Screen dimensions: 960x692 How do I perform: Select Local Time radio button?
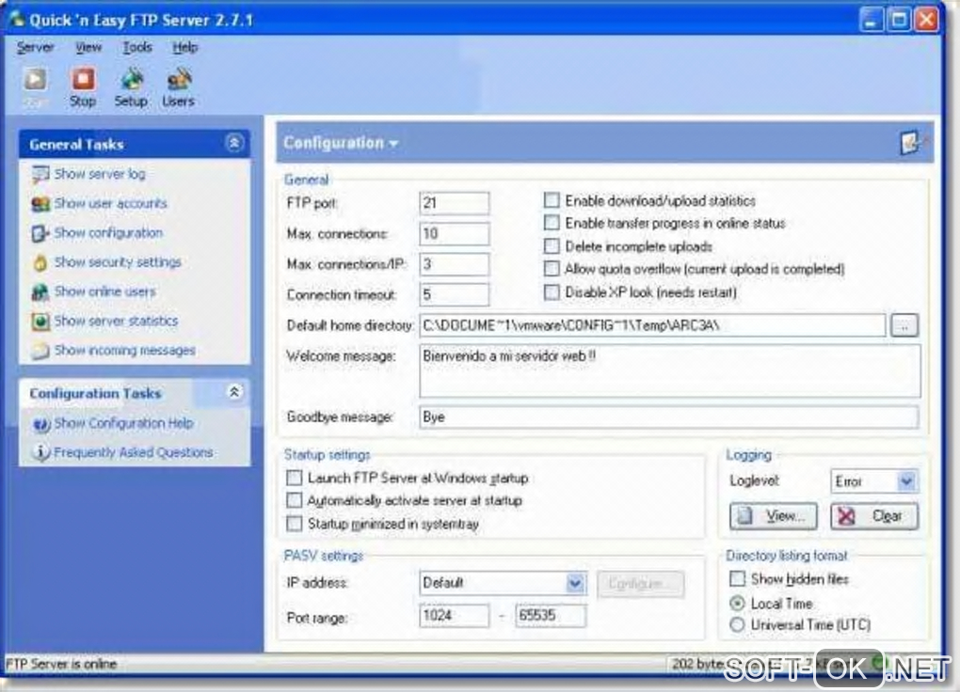[737, 604]
